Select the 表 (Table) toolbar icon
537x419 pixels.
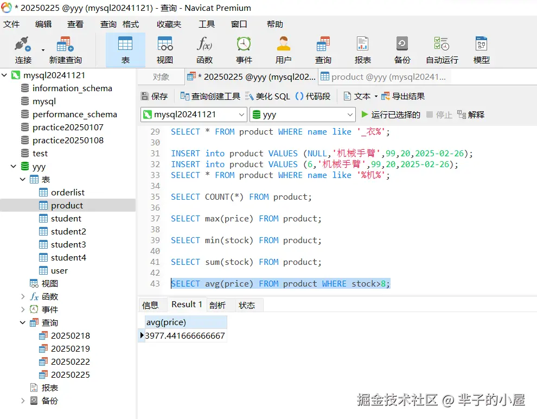[x=125, y=50]
